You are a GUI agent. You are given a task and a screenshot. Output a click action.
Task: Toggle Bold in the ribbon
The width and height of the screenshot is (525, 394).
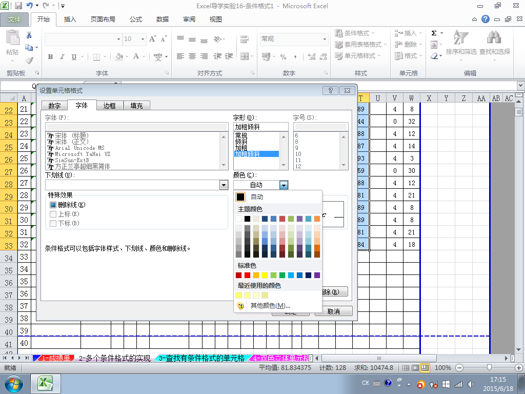(50, 56)
